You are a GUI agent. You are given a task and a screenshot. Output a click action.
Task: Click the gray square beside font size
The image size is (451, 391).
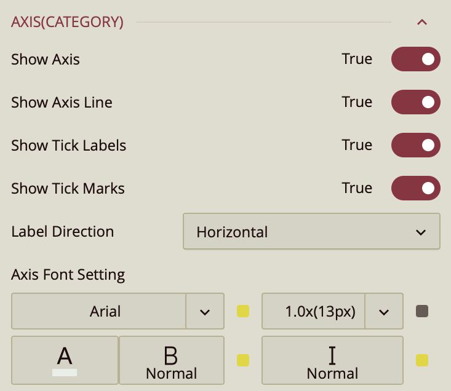422,311
